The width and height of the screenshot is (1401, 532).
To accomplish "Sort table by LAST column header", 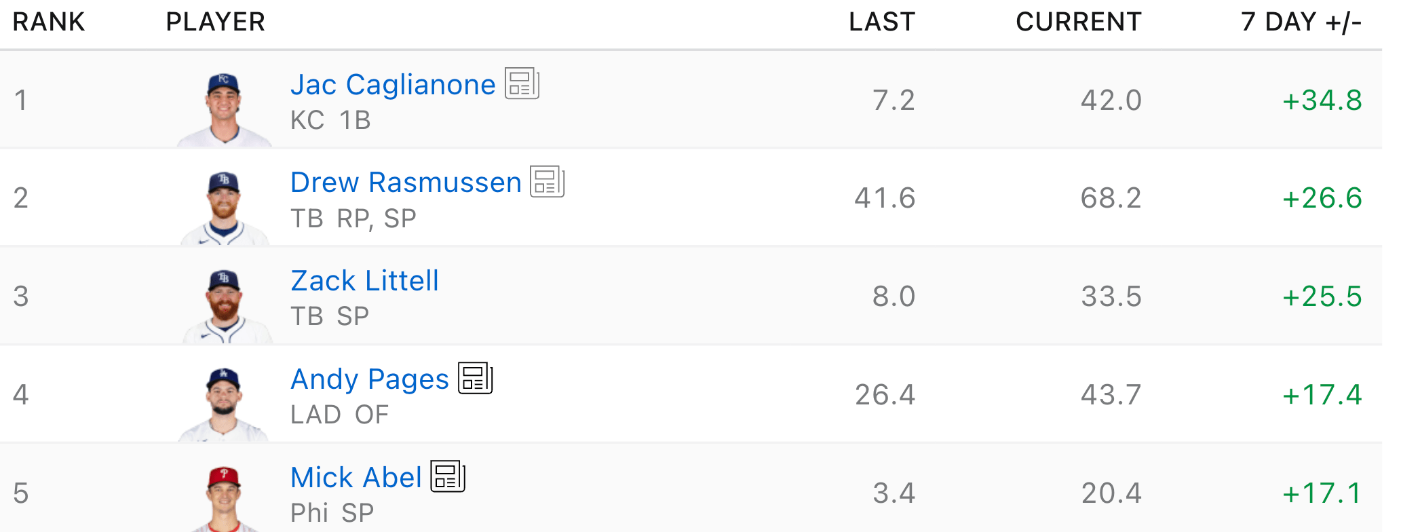I will (881, 22).
